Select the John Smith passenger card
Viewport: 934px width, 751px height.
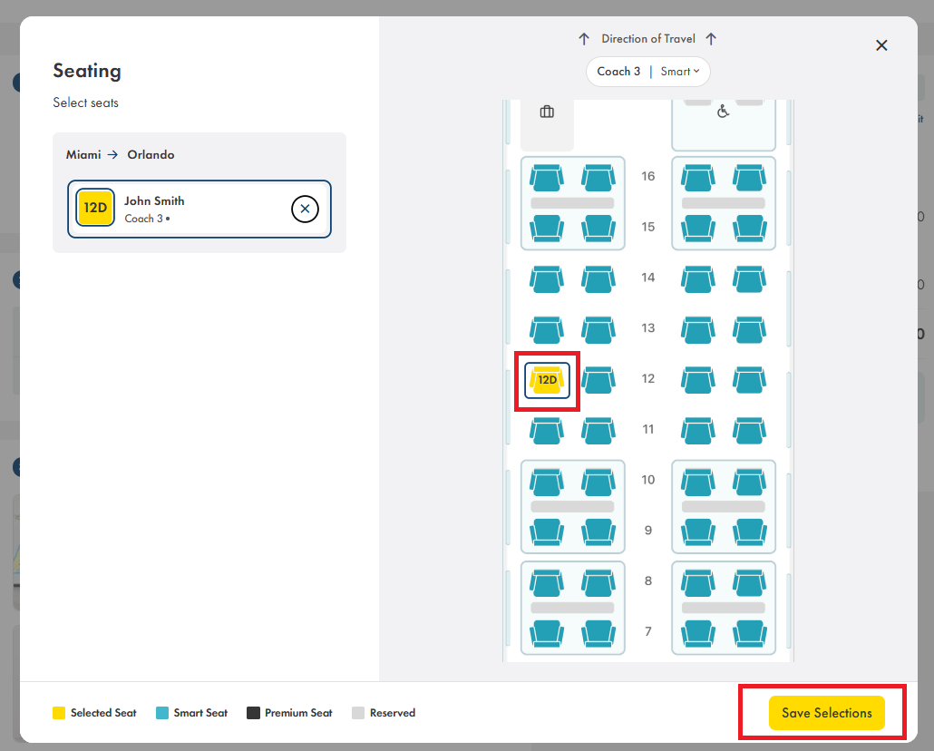pos(199,209)
